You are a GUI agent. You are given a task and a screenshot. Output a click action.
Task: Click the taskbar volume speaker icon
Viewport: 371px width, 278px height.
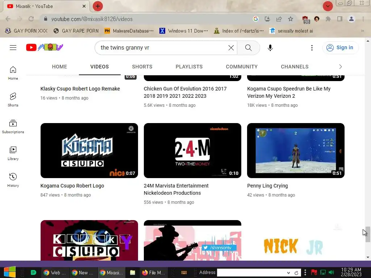(332, 272)
